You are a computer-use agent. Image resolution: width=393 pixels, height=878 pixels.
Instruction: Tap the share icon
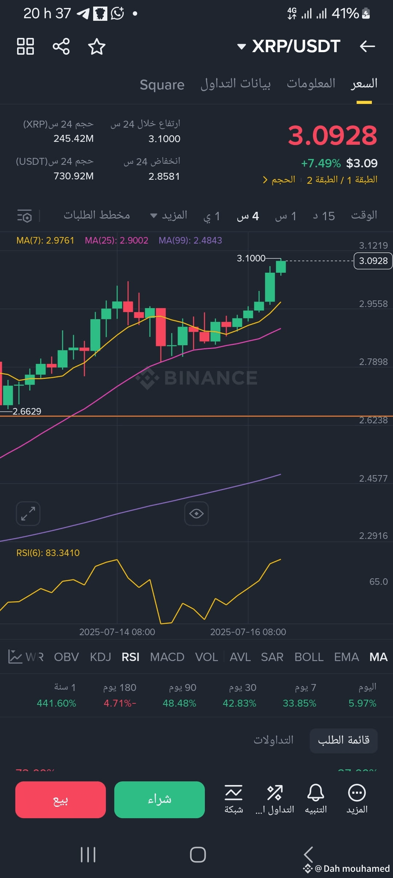[x=61, y=46]
